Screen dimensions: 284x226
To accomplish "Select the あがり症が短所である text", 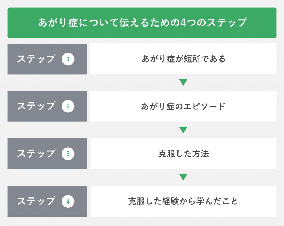I will [183, 59].
